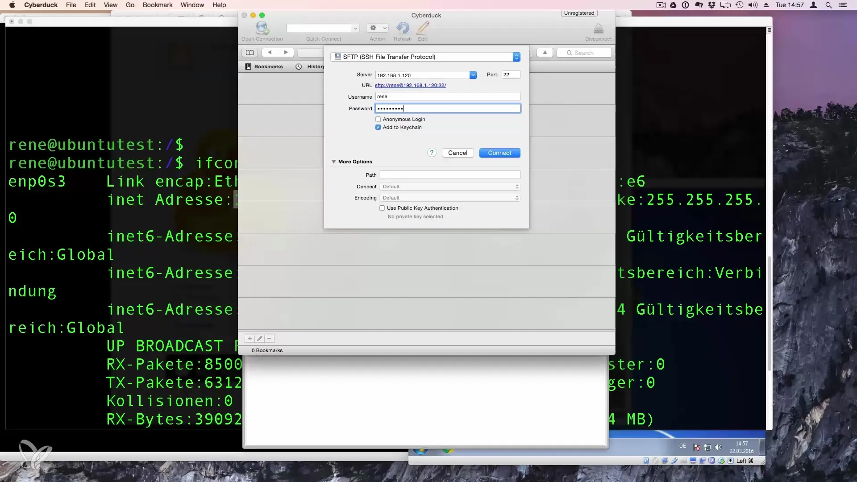Expand the Server combo box arrow

pyautogui.click(x=473, y=75)
